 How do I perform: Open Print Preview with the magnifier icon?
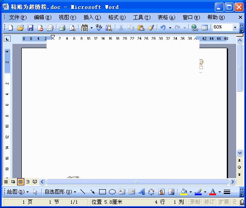click(72, 28)
